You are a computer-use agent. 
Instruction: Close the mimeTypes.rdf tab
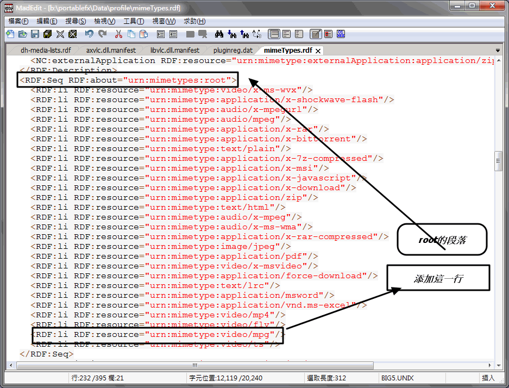319,51
